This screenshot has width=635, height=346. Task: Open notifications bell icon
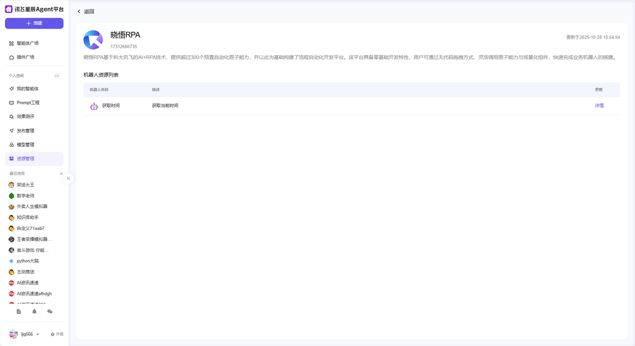coord(34,312)
